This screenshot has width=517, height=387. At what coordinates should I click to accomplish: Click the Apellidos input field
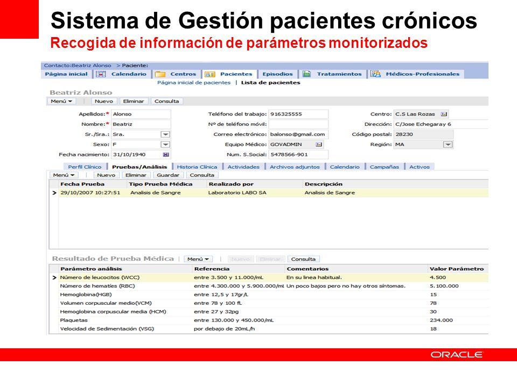[x=141, y=114]
